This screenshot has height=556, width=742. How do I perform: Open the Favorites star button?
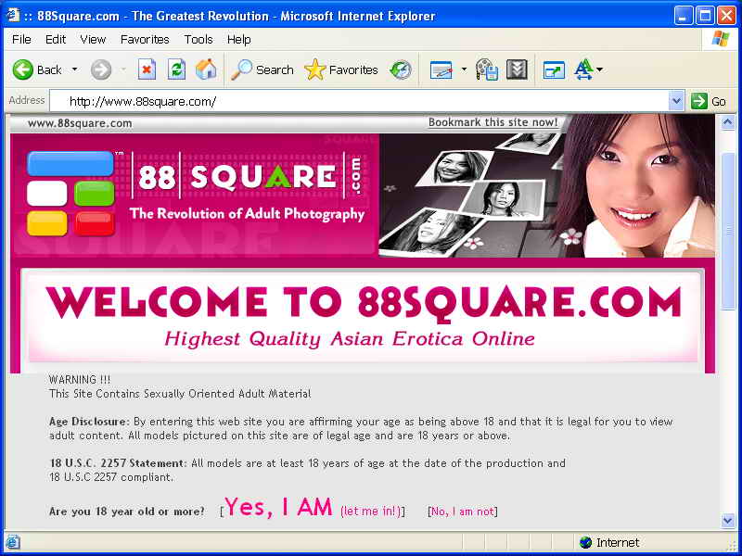point(341,70)
